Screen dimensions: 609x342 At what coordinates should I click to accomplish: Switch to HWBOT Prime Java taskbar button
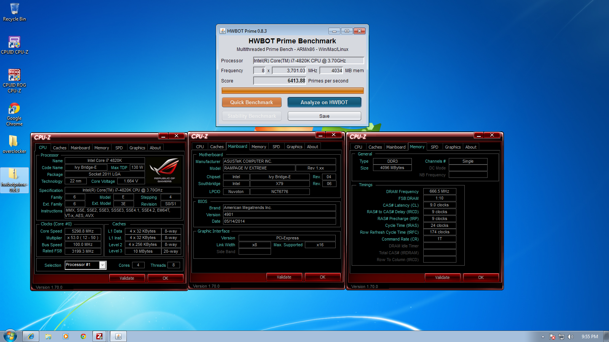tap(118, 336)
